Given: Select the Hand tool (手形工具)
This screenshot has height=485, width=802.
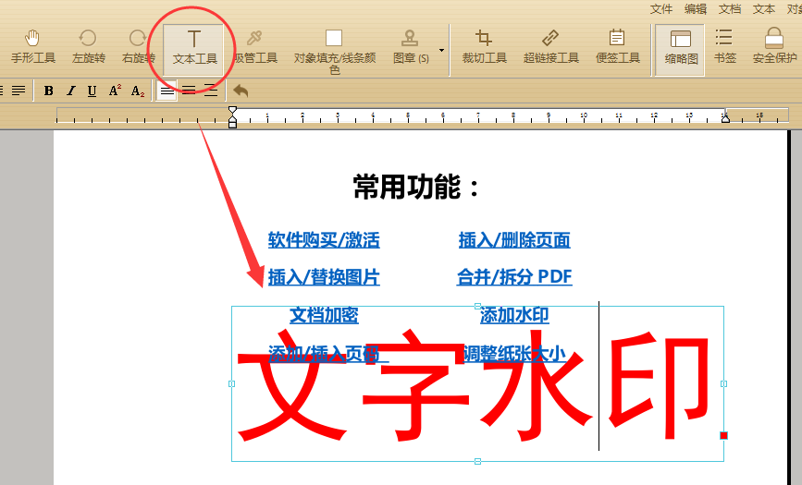Looking at the screenshot, I should click(x=32, y=46).
